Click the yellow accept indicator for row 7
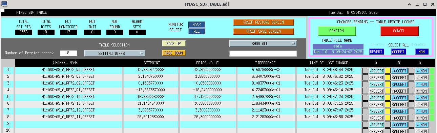The width and height of the screenshot is (437, 133). [x=388, y=111]
